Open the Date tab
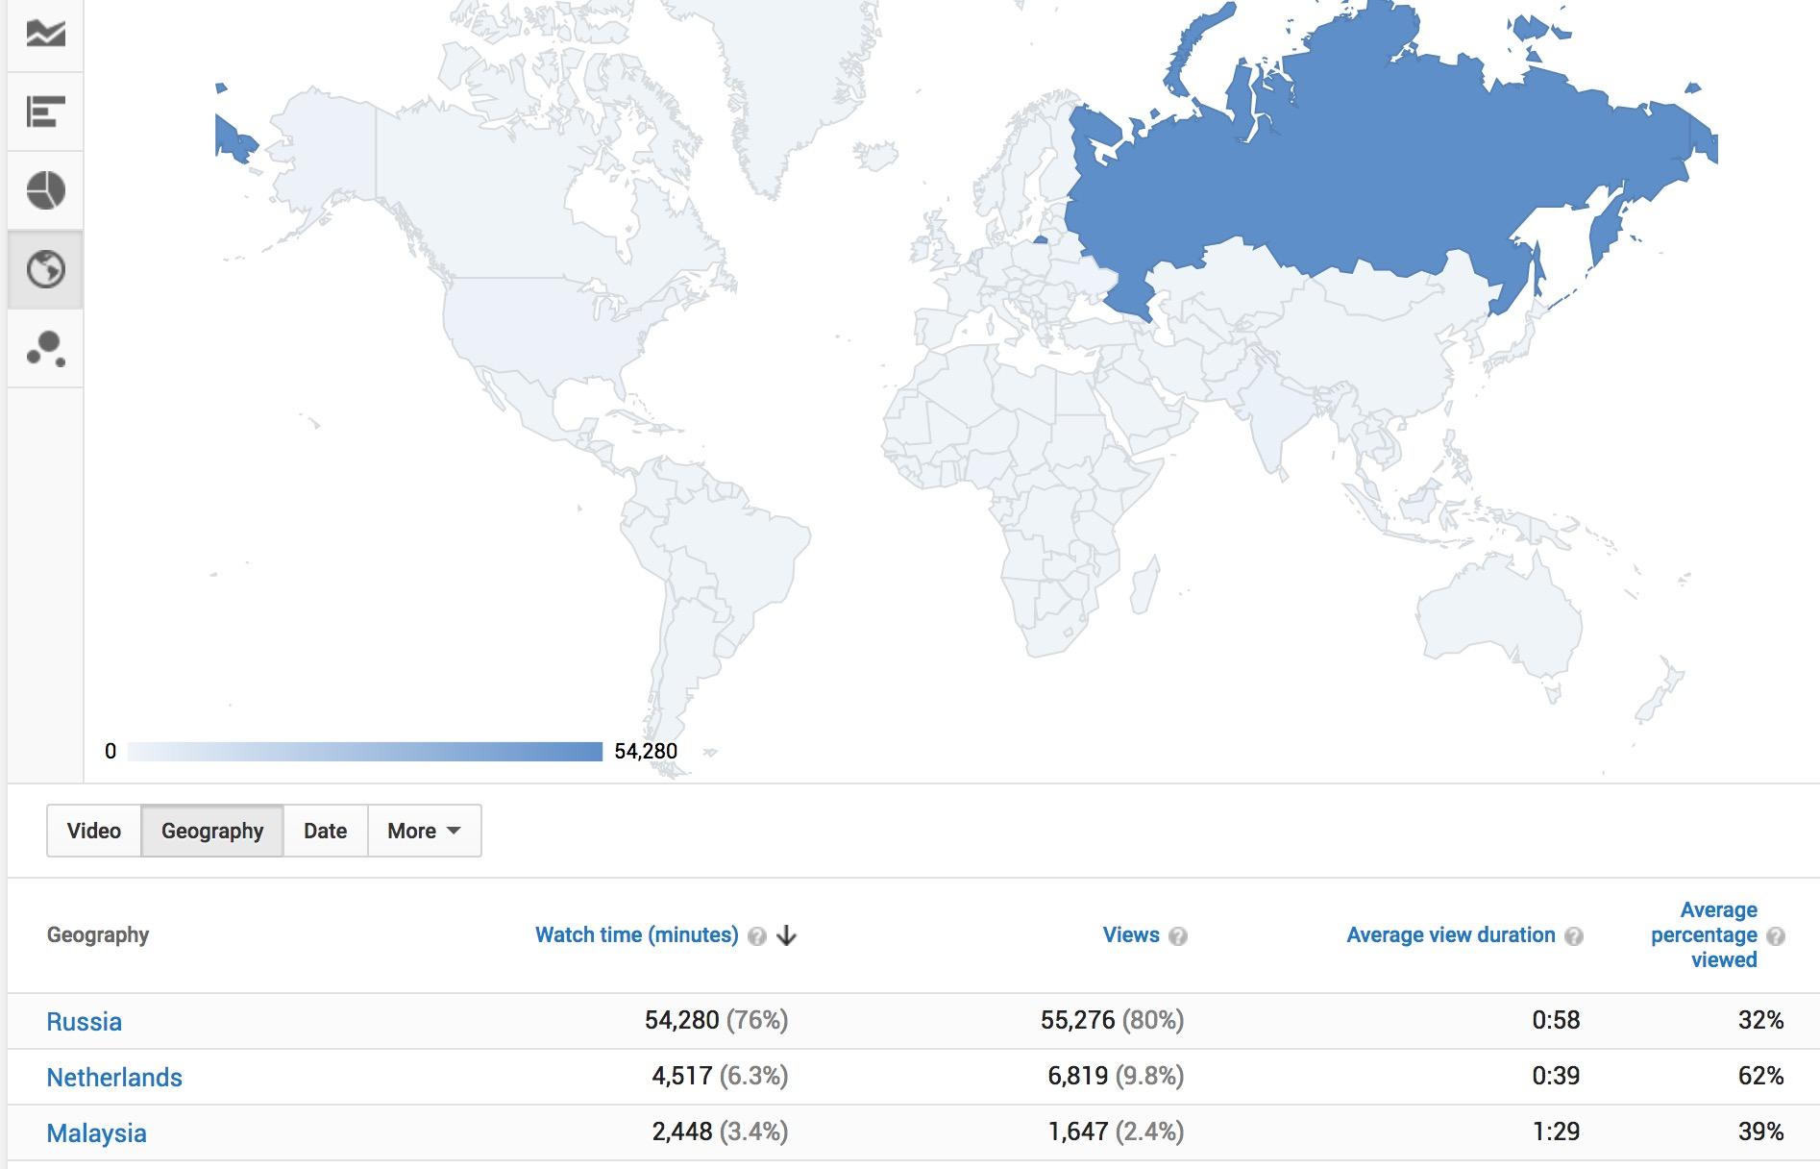 (x=325, y=831)
